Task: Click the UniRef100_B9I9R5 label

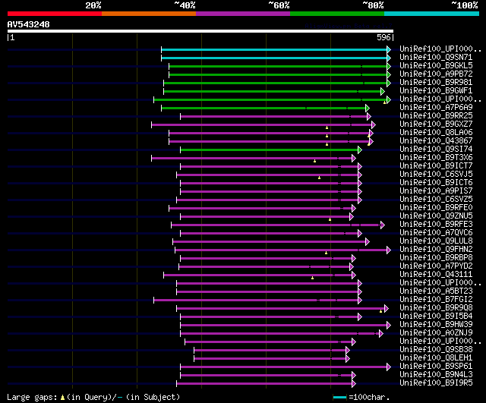Action: 436,383
